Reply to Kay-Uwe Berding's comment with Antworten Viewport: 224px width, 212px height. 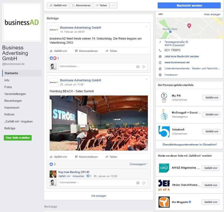tap(78, 176)
